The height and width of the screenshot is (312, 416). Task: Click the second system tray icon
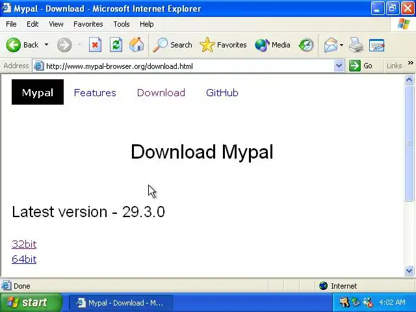click(x=356, y=302)
